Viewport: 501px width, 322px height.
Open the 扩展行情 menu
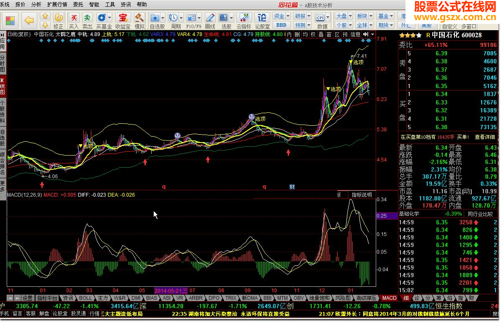(57, 5)
